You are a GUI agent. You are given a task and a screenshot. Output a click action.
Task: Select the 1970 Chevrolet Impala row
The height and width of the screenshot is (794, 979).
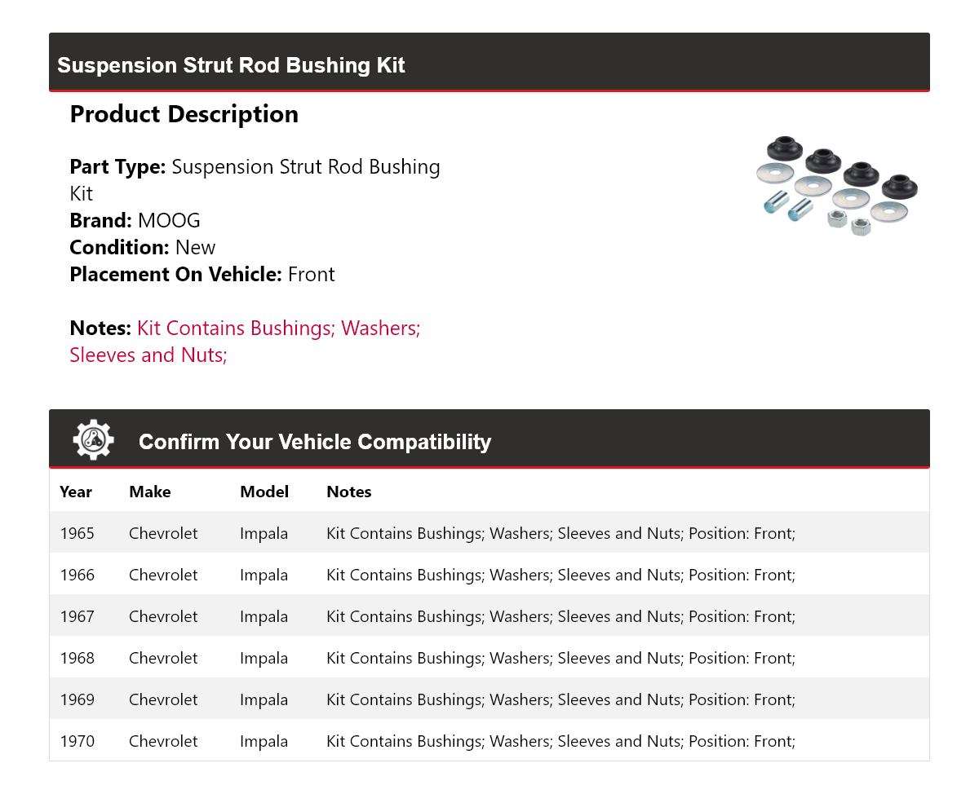[x=489, y=741]
